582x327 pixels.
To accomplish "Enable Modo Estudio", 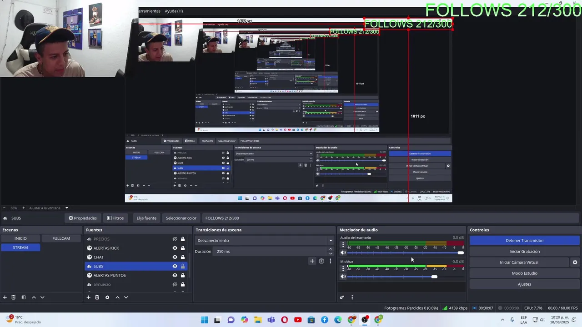I will click(524, 273).
